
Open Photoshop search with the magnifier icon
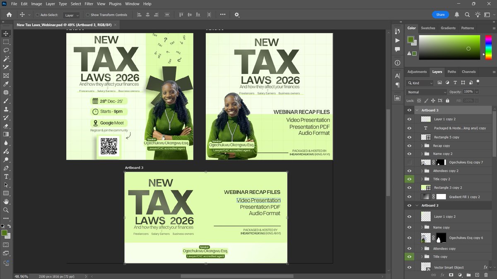[x=467, y=14]
